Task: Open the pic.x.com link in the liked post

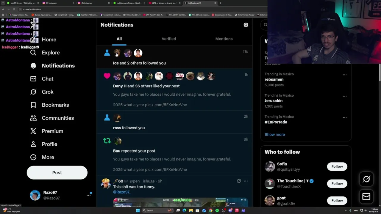Action: [166, 105]
